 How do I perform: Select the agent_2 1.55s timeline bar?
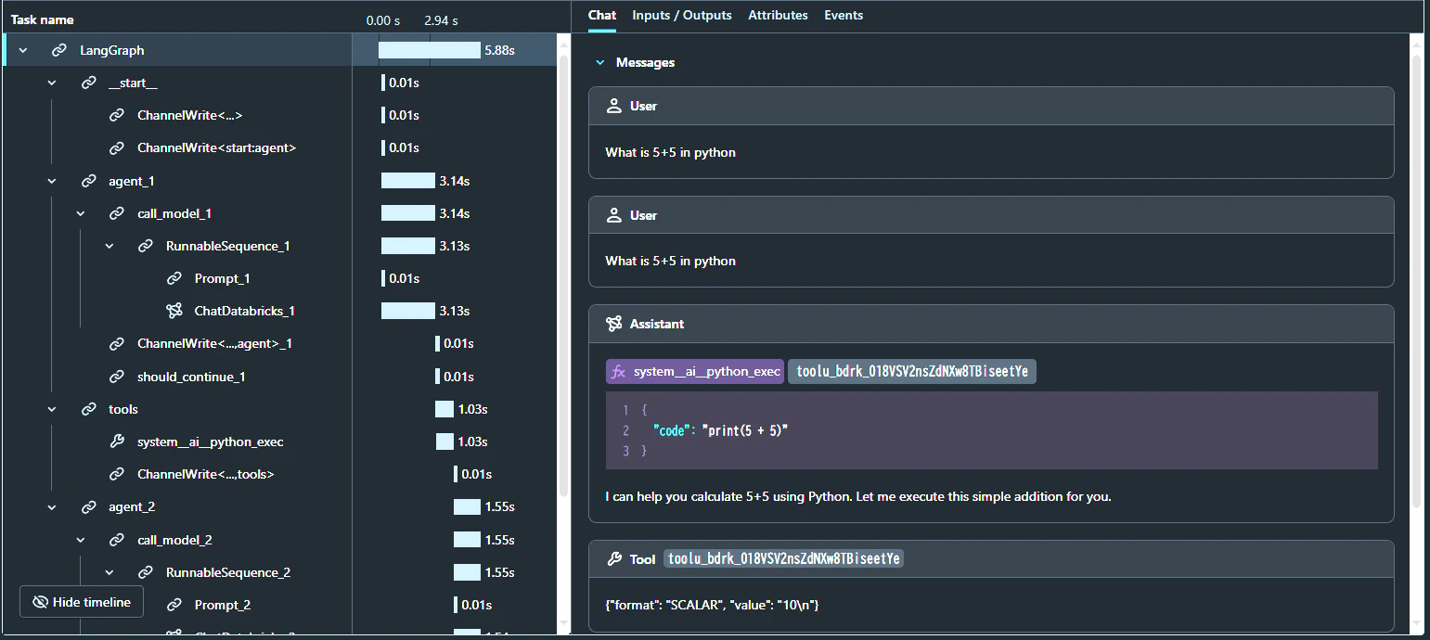pos(467,506)
